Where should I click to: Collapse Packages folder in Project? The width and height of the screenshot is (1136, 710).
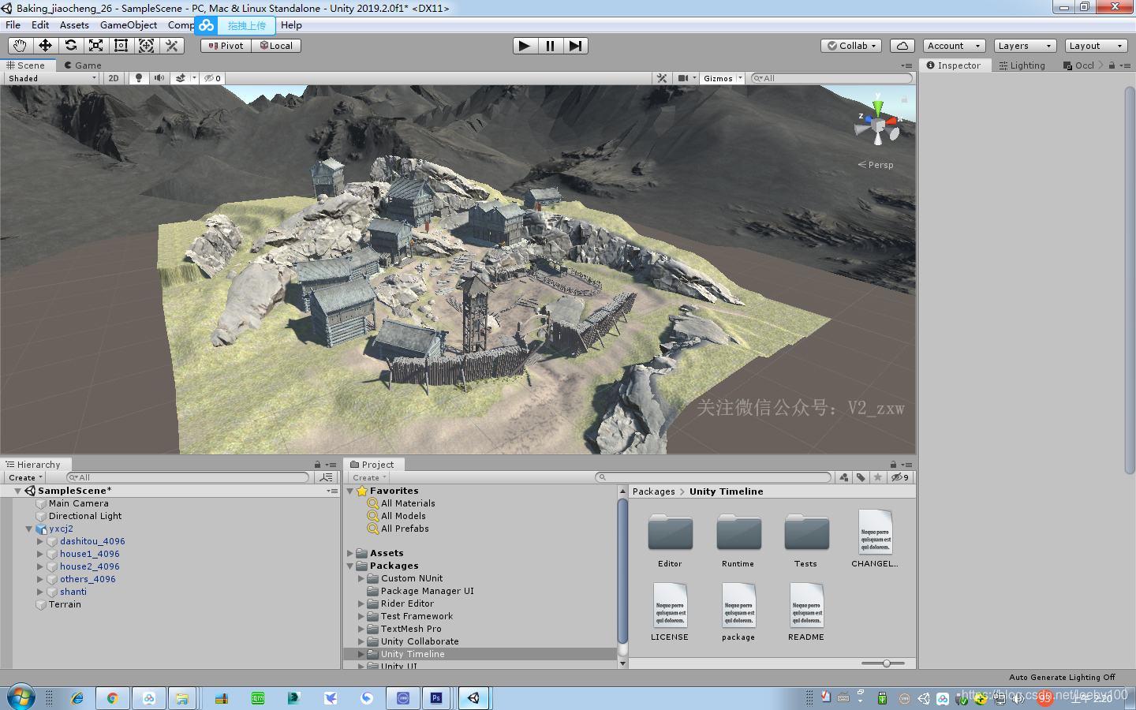pyautogui.click(x=350, y=566)
